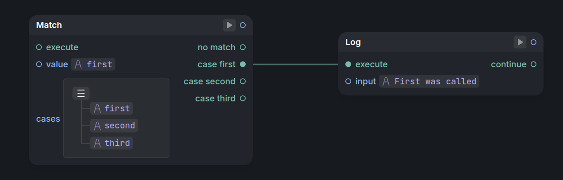Click the text type icon beside 'second'
The image size is (563, 180).
tap(97, 126)
